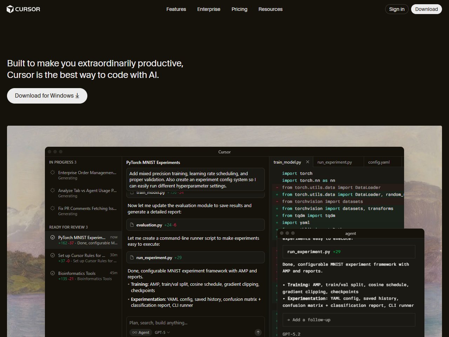Click the spinner next to Enterprise Order Management
Image resolution: width=449 pixels, height=337 pixels.
(53, 173)
